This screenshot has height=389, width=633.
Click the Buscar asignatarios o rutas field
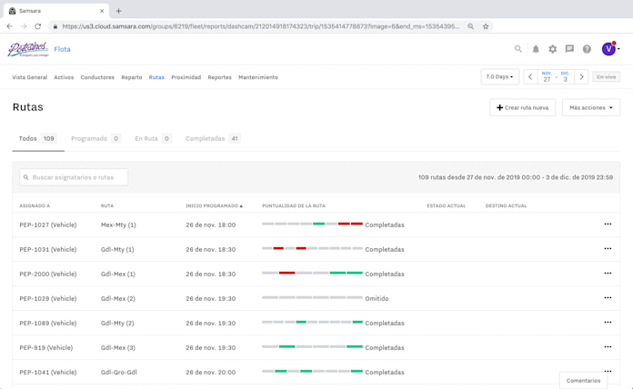(74, 177)
